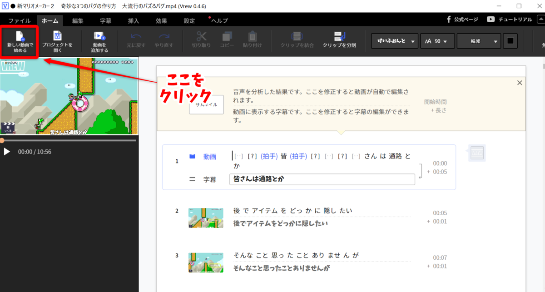Switch to the 挿入 tab
This screenshot has height=292, width=545.
[x=134, y=20]
